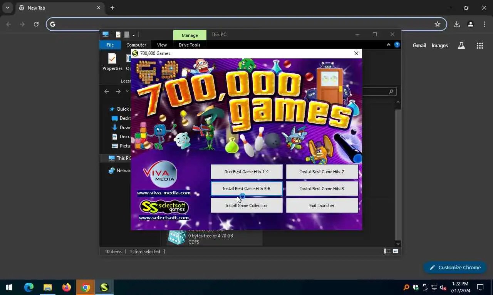Open the Windows Start menu

point(9,287)
